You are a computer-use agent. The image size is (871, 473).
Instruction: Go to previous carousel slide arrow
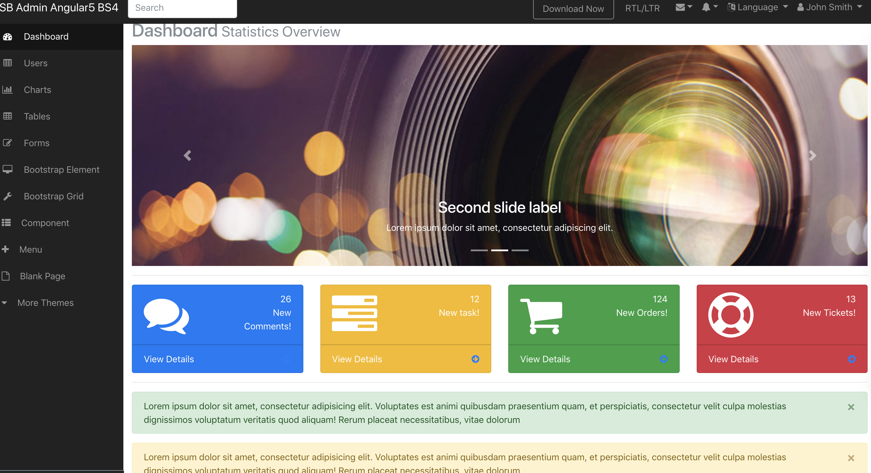click(x=187, y=155)
